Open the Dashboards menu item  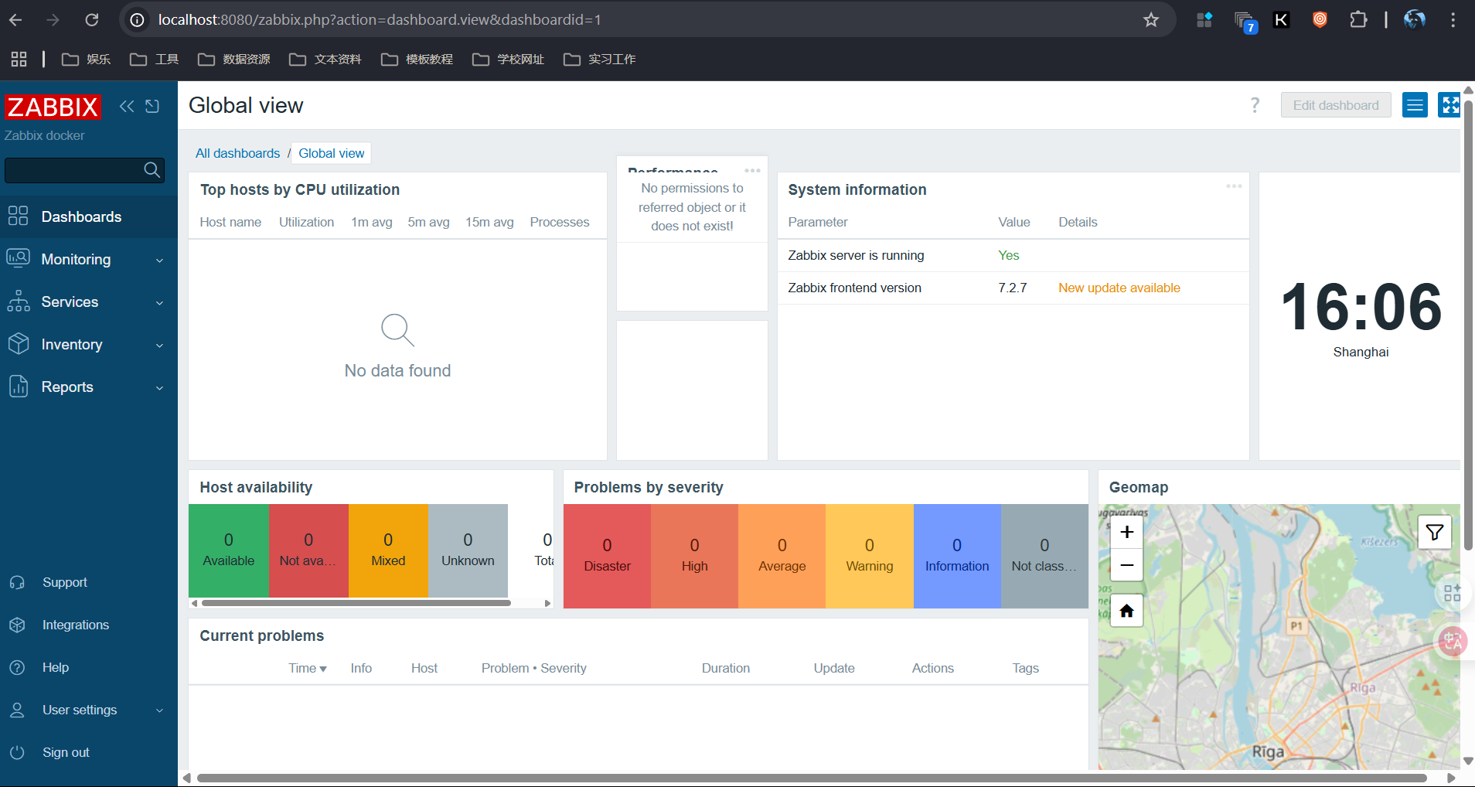pos(81,217)
